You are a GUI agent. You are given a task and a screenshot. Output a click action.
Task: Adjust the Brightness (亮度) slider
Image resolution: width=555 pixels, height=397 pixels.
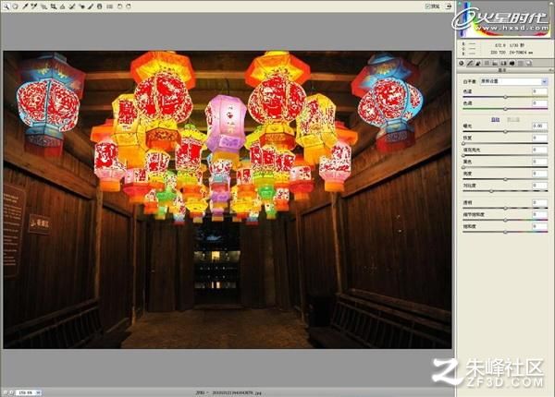pos(505,179)
